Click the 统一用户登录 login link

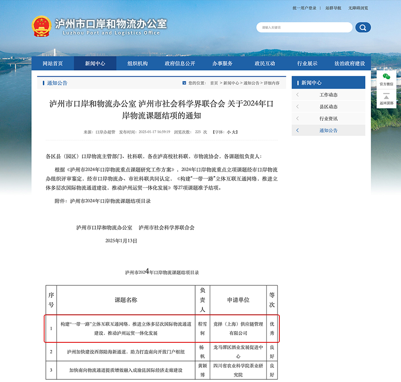pyautogui.click(x=304, y=8)
